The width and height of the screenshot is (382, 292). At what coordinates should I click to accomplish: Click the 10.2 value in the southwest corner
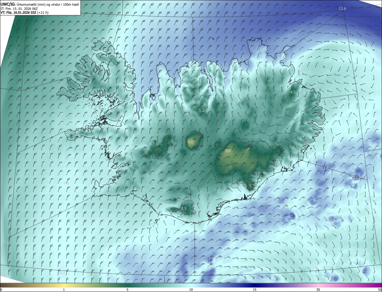(61, 273)
